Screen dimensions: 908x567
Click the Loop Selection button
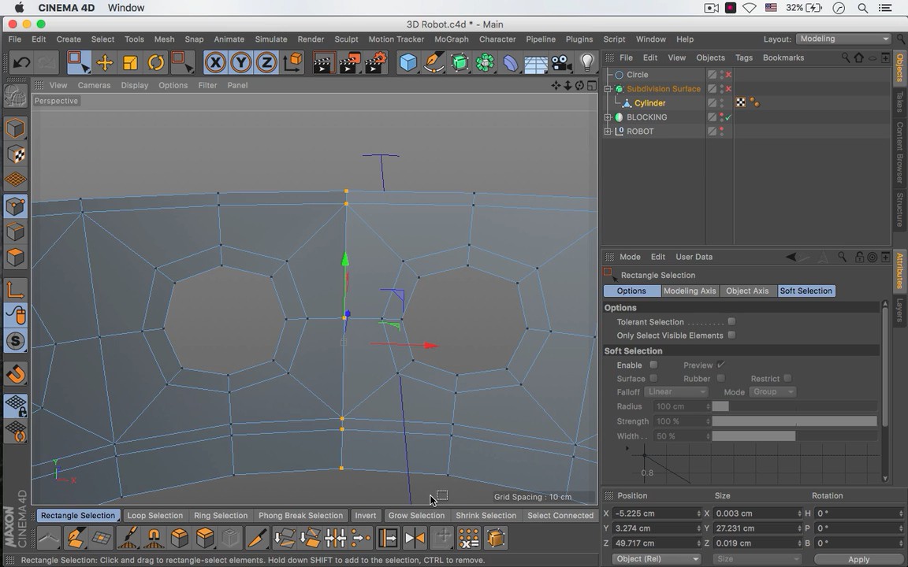(x=154, y=516)
